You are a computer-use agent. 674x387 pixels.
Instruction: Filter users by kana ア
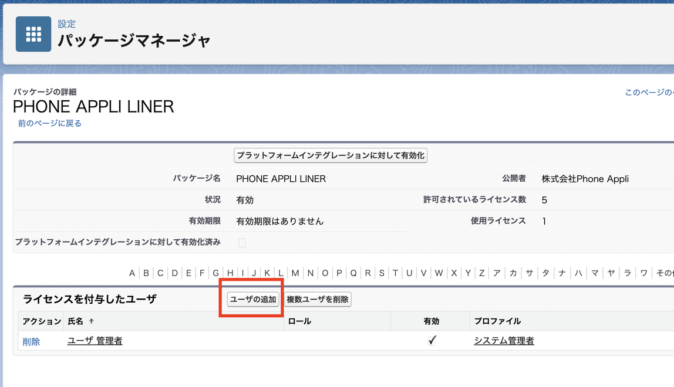click(x=497, y=273)
